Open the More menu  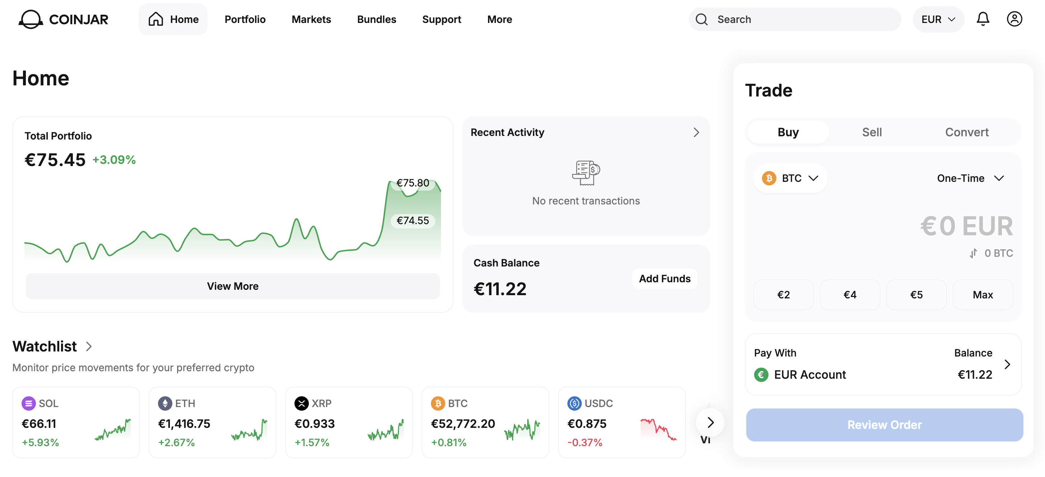500,19
